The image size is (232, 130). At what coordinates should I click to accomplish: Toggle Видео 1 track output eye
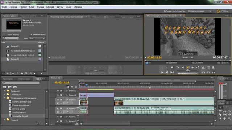58,100
